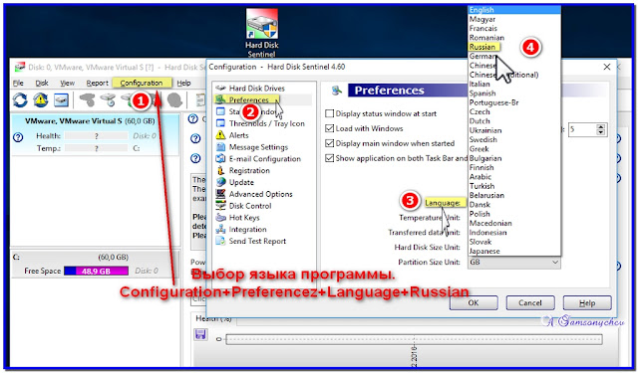The image size is (638, 373).
Task: Click the Help button in Configuration dialog
Action: pyautogui.click(x=587, y=302)
